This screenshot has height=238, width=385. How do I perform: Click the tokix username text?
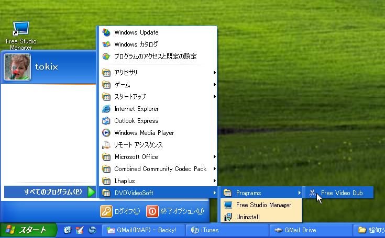(x=47, y=66)
